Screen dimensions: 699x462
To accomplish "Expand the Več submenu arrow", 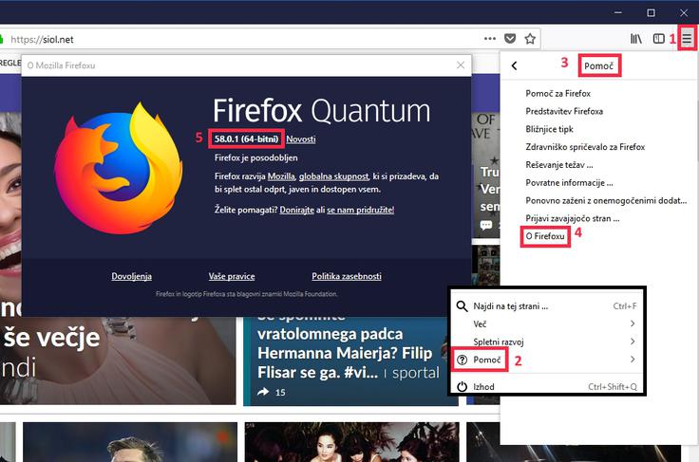I will 633,323.
